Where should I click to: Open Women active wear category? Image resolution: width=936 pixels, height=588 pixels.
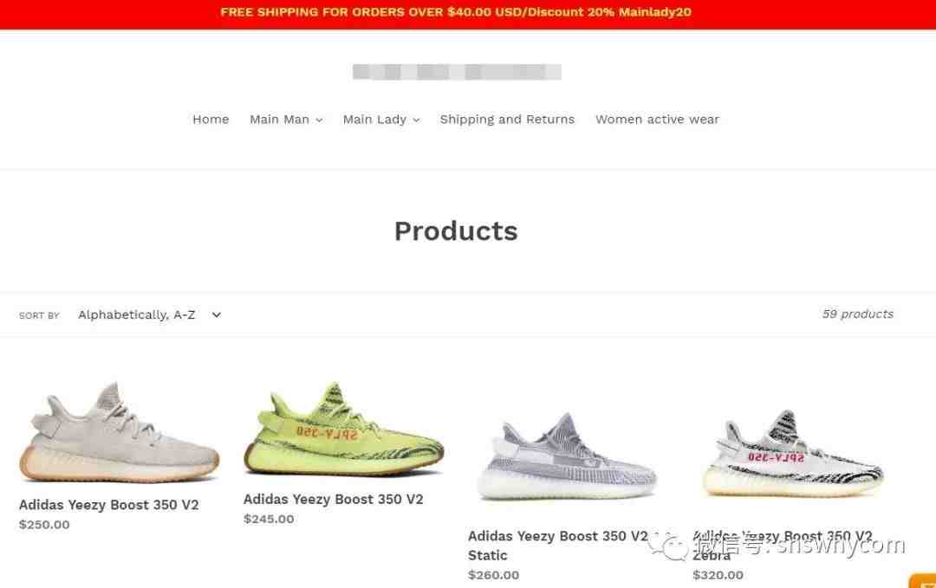tap(657, 120)
